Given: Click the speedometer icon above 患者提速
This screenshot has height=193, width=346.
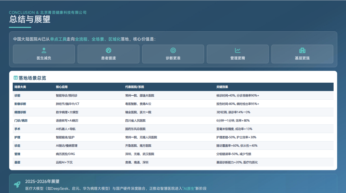Looking at the screenshot, I should tap(109, 50).
